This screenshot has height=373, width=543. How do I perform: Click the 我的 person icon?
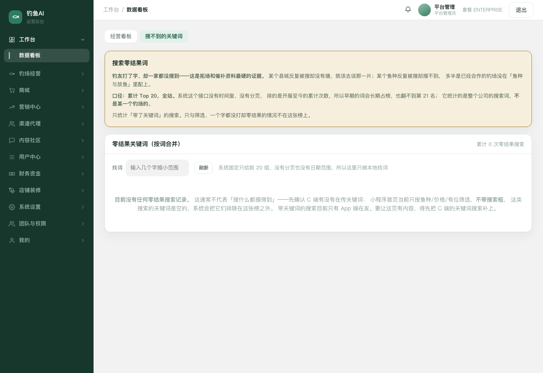coord(12,240)
